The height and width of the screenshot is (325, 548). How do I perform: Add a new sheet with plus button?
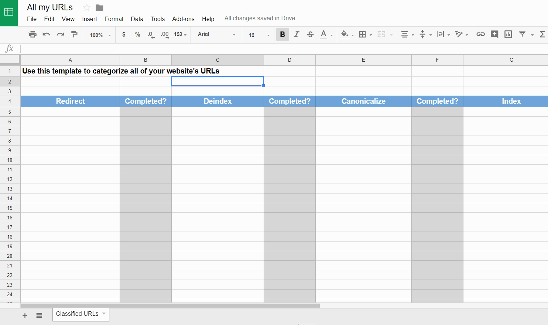click(x=25, y=315)
